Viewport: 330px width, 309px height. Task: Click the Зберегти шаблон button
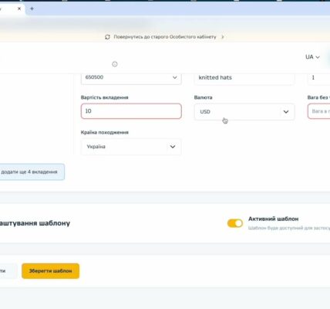pyautogui.click(x=50, y=271)
